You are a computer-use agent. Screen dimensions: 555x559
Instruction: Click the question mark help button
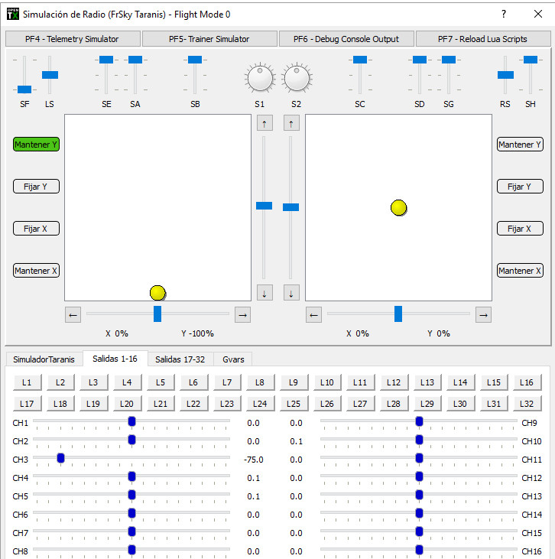click(504, 15)
